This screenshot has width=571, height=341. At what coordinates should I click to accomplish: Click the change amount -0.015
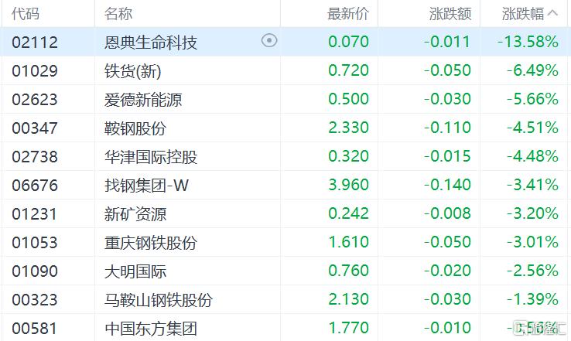point(447,156)
